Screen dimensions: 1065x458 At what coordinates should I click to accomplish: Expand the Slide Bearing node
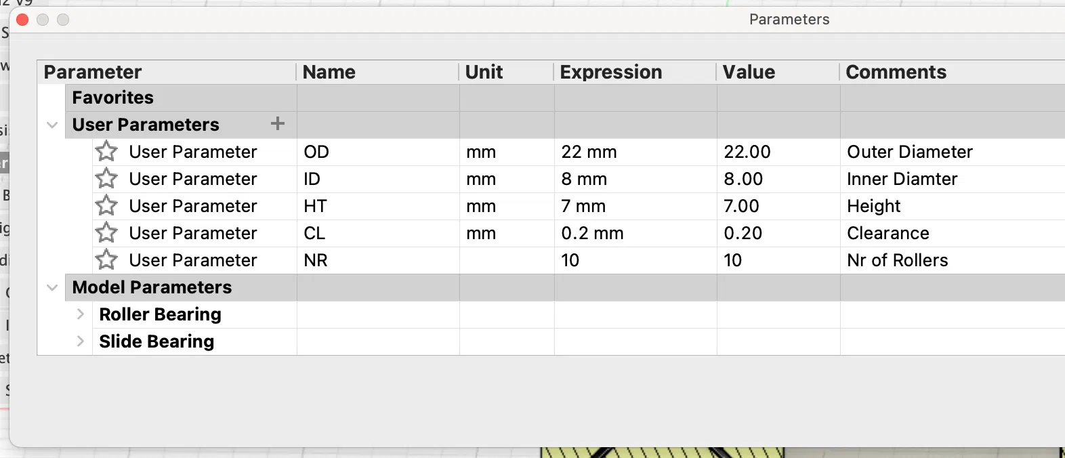click(80, 341)
